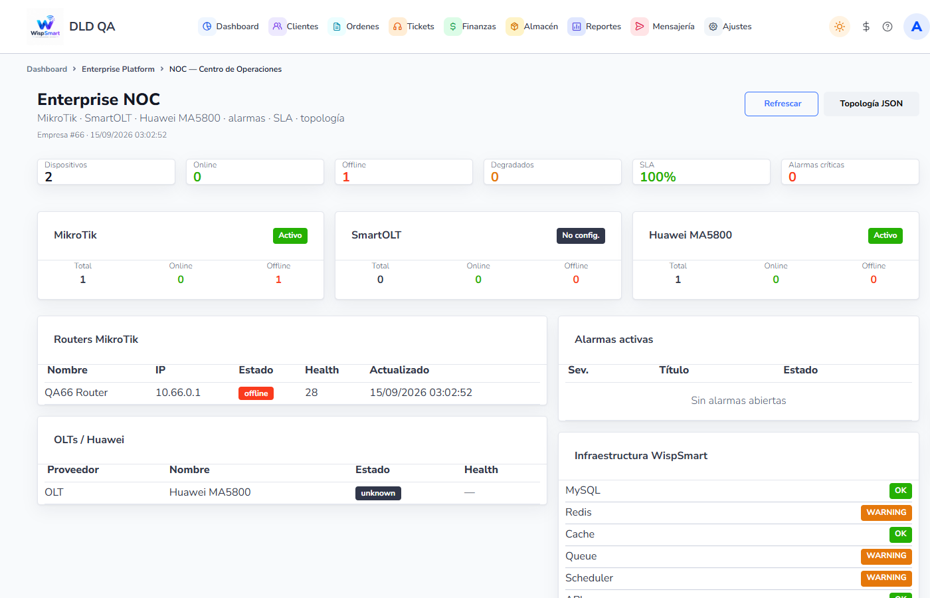
Task: Click the Clientes people icon
Action: 278,27
